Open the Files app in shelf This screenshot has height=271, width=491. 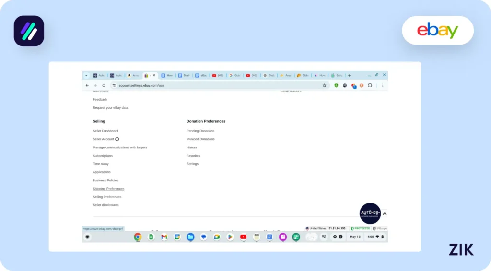190,237
